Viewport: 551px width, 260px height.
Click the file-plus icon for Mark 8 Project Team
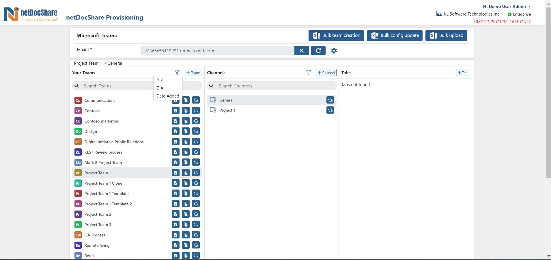[175, 162]
